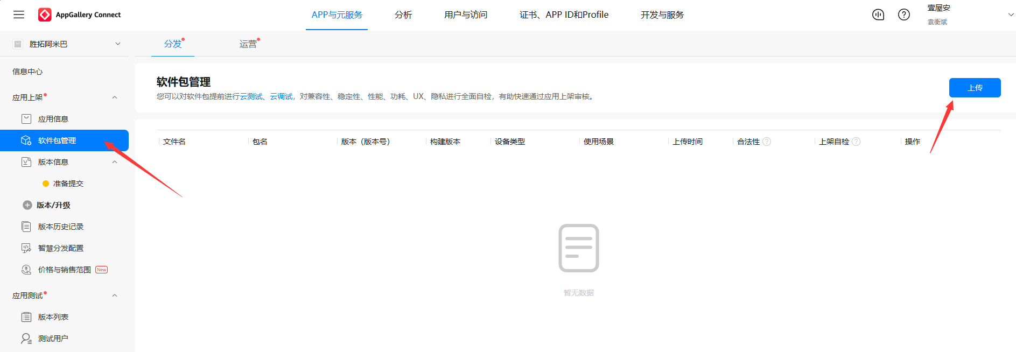Click the 包名 column header
1016x352 pixels.
(260, 142)
